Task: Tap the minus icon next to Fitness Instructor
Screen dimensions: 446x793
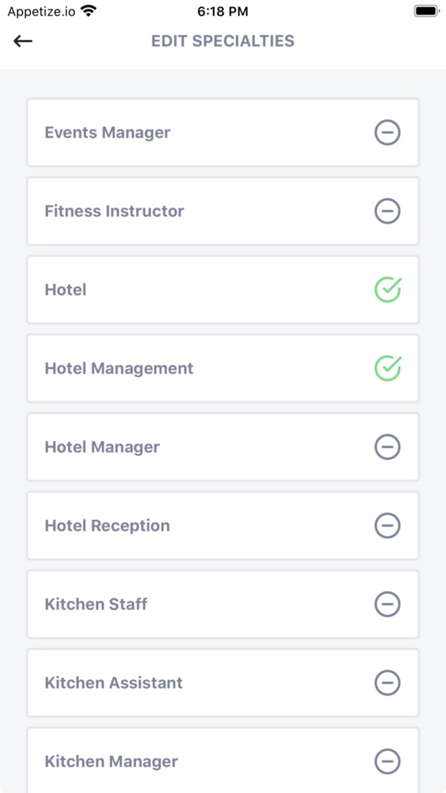Action: click(387, 211)
